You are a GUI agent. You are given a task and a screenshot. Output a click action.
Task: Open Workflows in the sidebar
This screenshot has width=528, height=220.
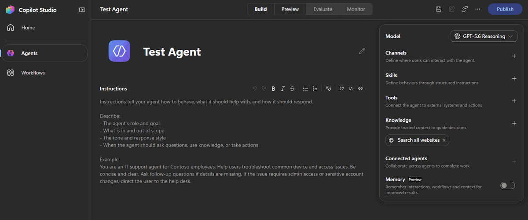[45, 73]
